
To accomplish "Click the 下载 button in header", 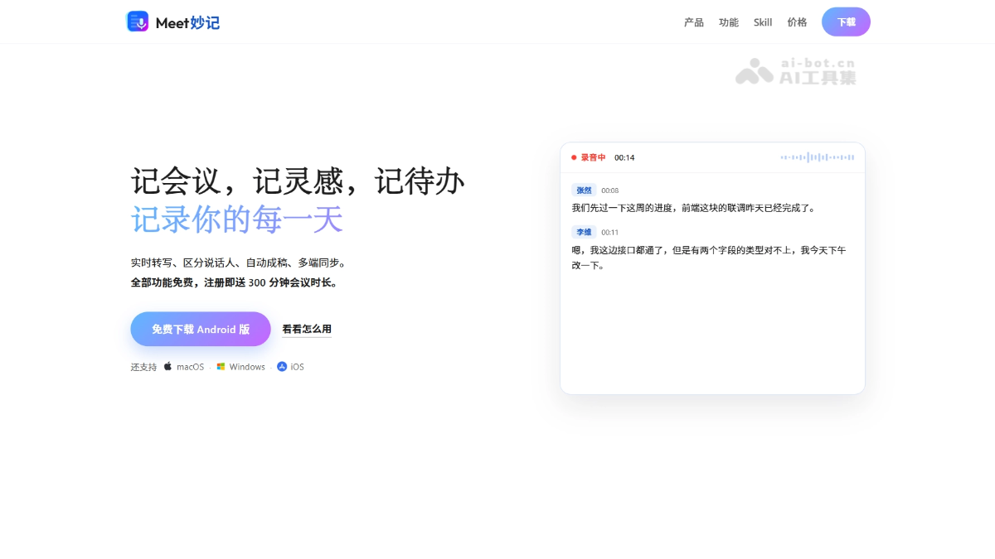I will point(846,22).
